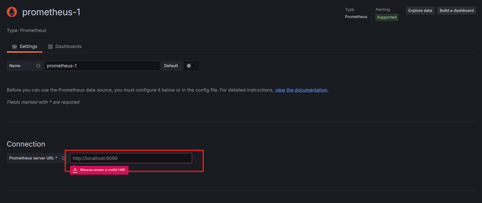Click the Build a dashboard button

[x=456, y=11]
